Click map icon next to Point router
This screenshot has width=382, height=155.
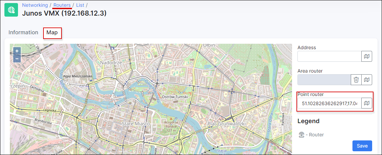point(367,103)
